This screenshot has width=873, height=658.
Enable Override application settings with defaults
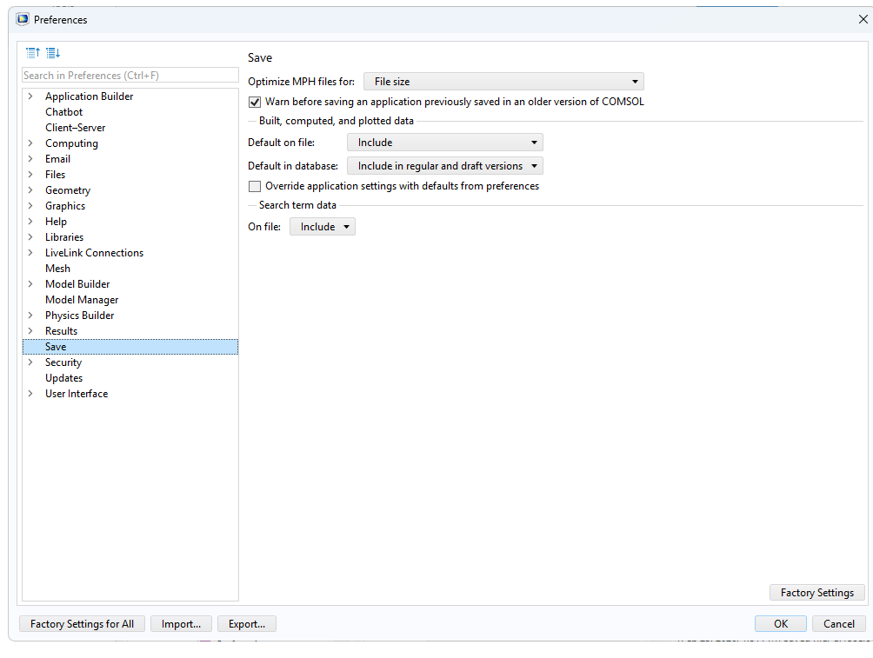click(255, 186)
